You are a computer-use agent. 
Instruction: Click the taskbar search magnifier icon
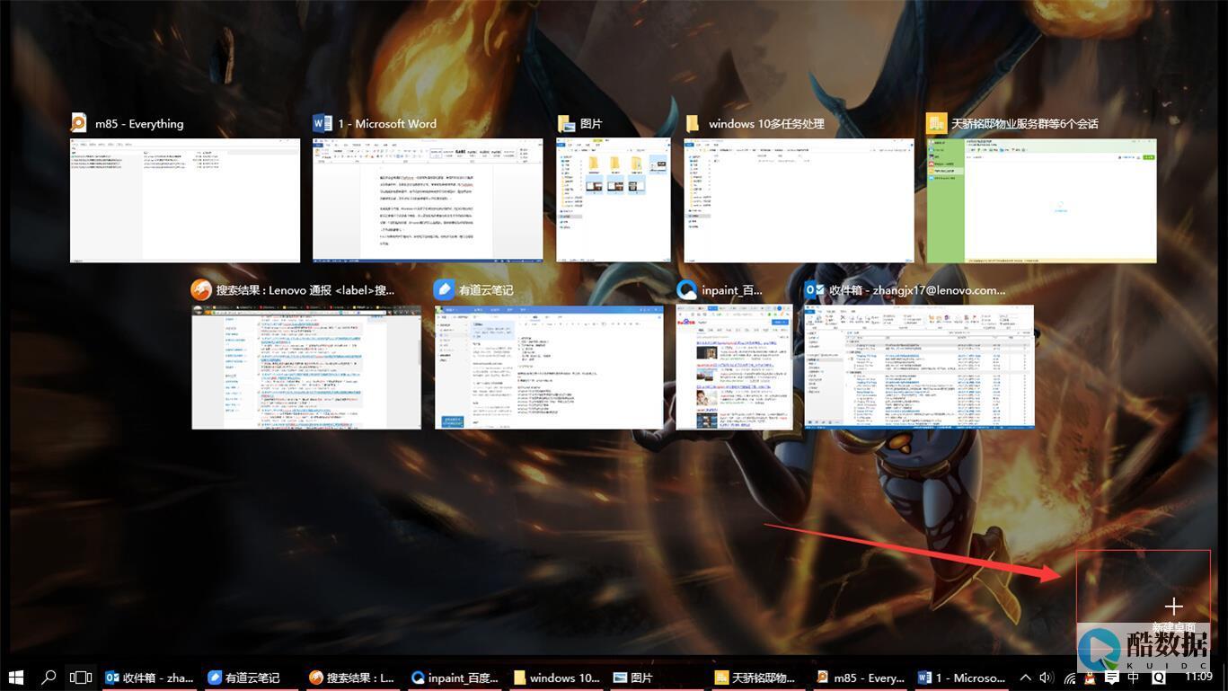click(x=49, y=678)
